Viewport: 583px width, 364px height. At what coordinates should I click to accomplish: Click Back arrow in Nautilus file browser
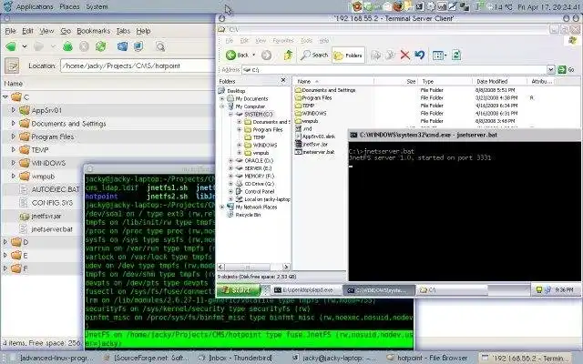(11, 46)
